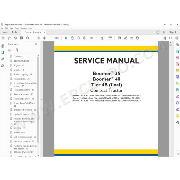The width and height of the screenshot is (180, 180).
Task: Choose the Selection arrow tool
Action: pyautogui.click(x=66, y=38)
